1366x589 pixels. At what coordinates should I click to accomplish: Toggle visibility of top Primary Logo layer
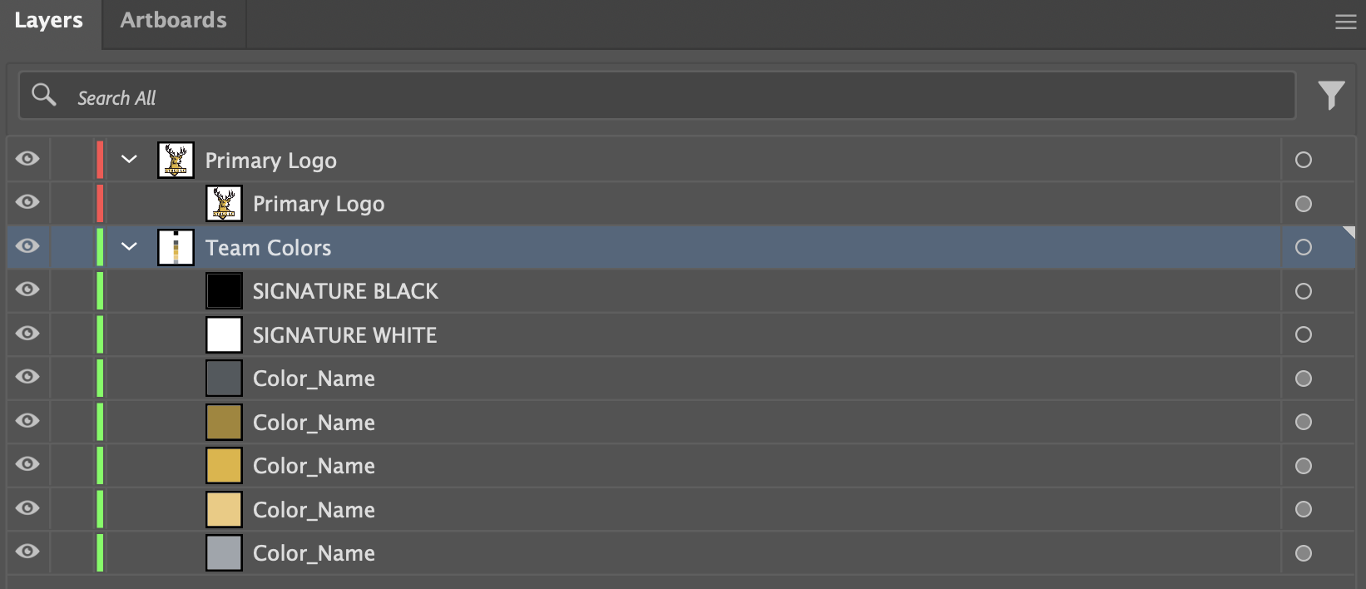27,159
